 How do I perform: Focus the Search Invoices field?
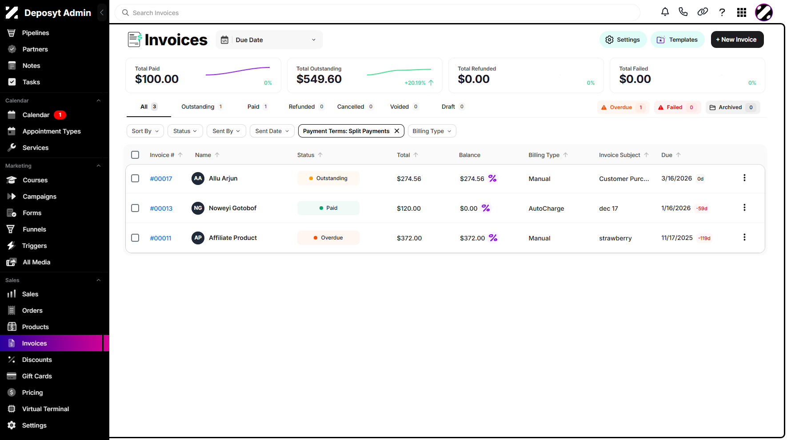(378, 13)
